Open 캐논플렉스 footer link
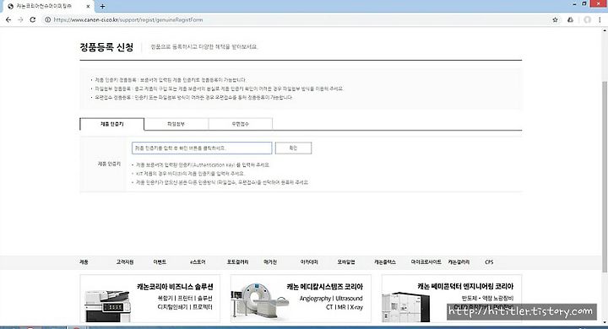The height and width of the screenshot is (329, 608). tap(385, 262)
